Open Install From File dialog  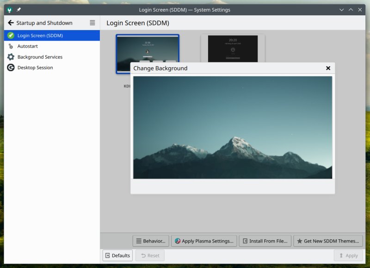point(265,241)
